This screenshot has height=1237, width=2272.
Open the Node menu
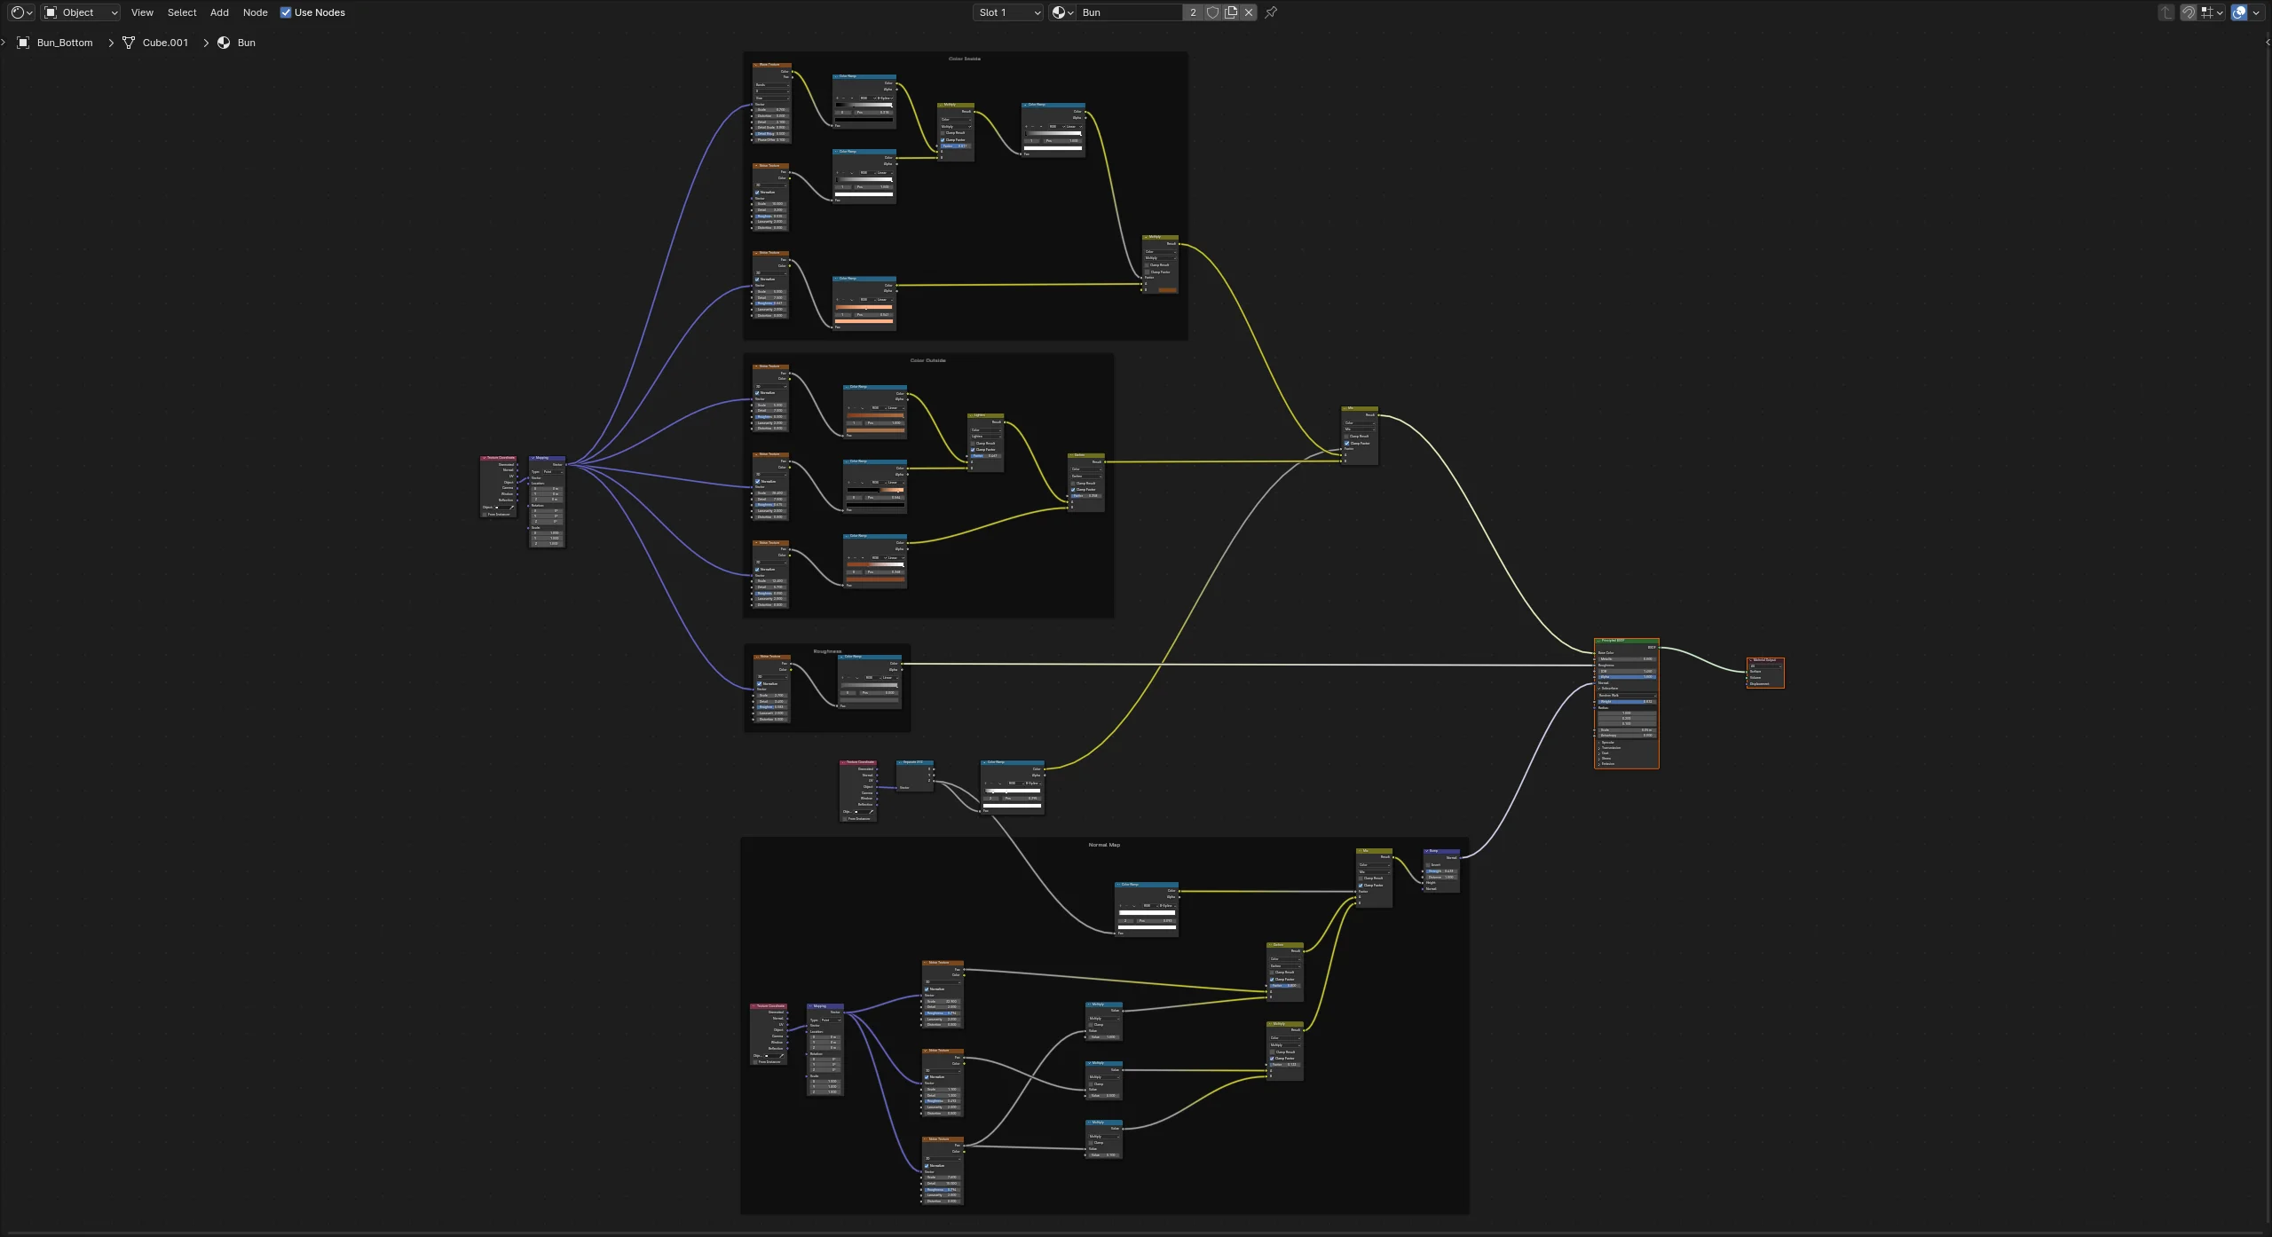coord(255,12)
